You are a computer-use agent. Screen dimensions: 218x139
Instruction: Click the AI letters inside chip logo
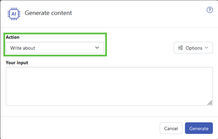coord(14,14)
